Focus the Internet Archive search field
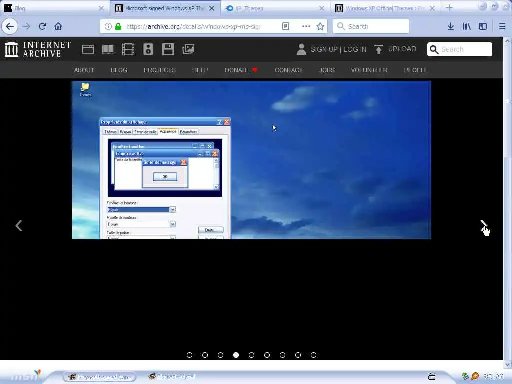This screenshot has width=512, height=384. [460, 49]
